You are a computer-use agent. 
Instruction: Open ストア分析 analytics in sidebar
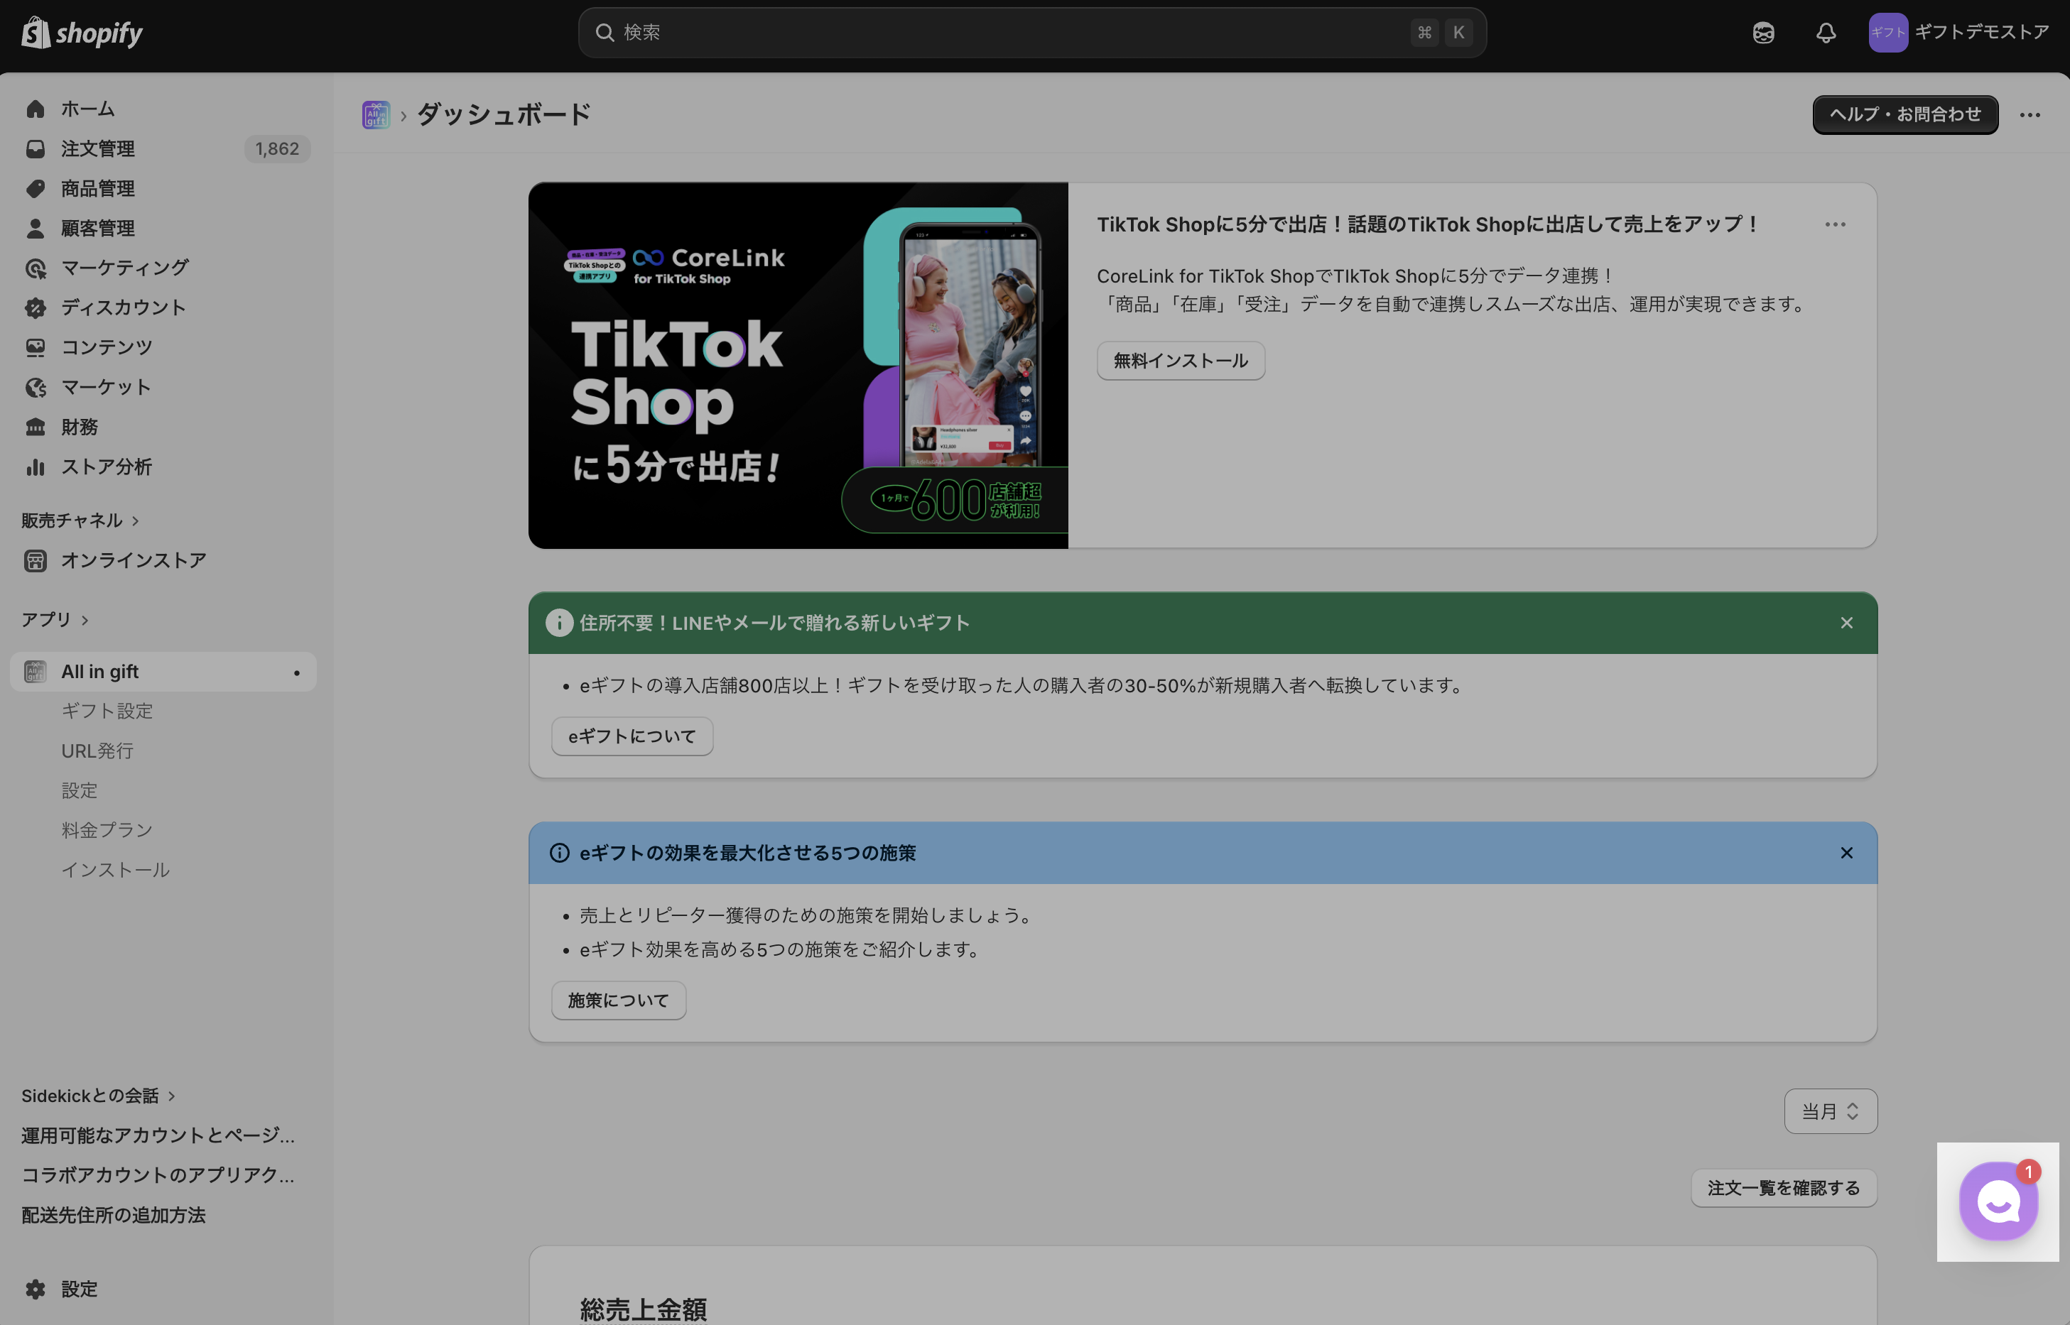tap(106, 467)
